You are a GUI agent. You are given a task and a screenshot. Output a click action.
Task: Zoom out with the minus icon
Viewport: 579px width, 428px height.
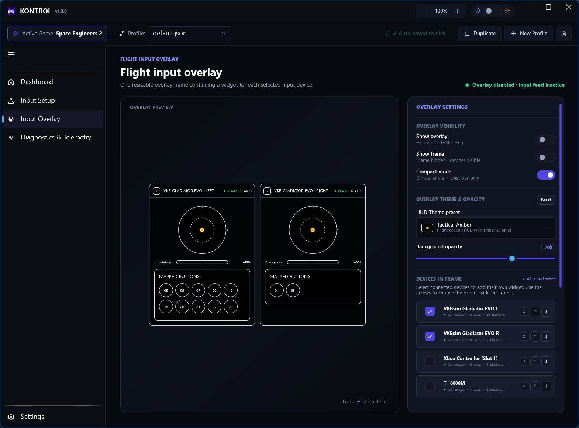[424, 11]
